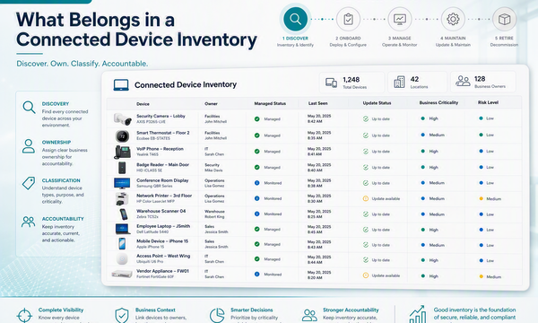Select the Maintain gear step icon

(x=453, y=19)
